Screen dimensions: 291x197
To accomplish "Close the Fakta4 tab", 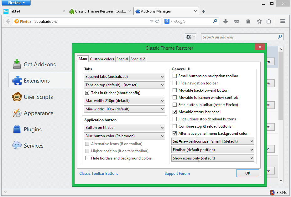I will pos(64,11).
